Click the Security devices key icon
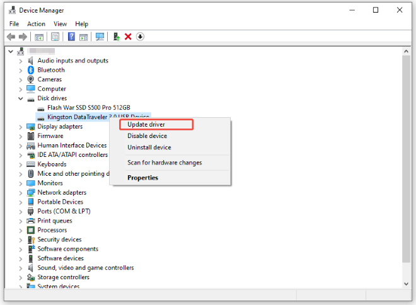Viewport: 416px width, 305px height. pos(31,239)
